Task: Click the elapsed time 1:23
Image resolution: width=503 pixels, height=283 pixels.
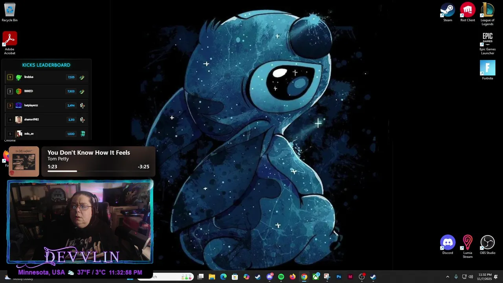Action: click(x=52, y=167)
